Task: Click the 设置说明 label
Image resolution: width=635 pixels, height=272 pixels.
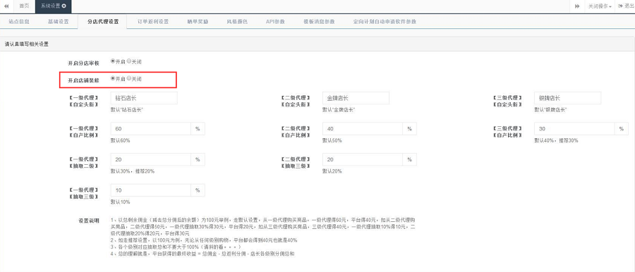Action: click(x=89, y=221)
